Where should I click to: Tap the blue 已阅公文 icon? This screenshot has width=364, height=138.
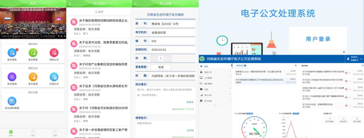pyautogui.click(x=54, y=77)
